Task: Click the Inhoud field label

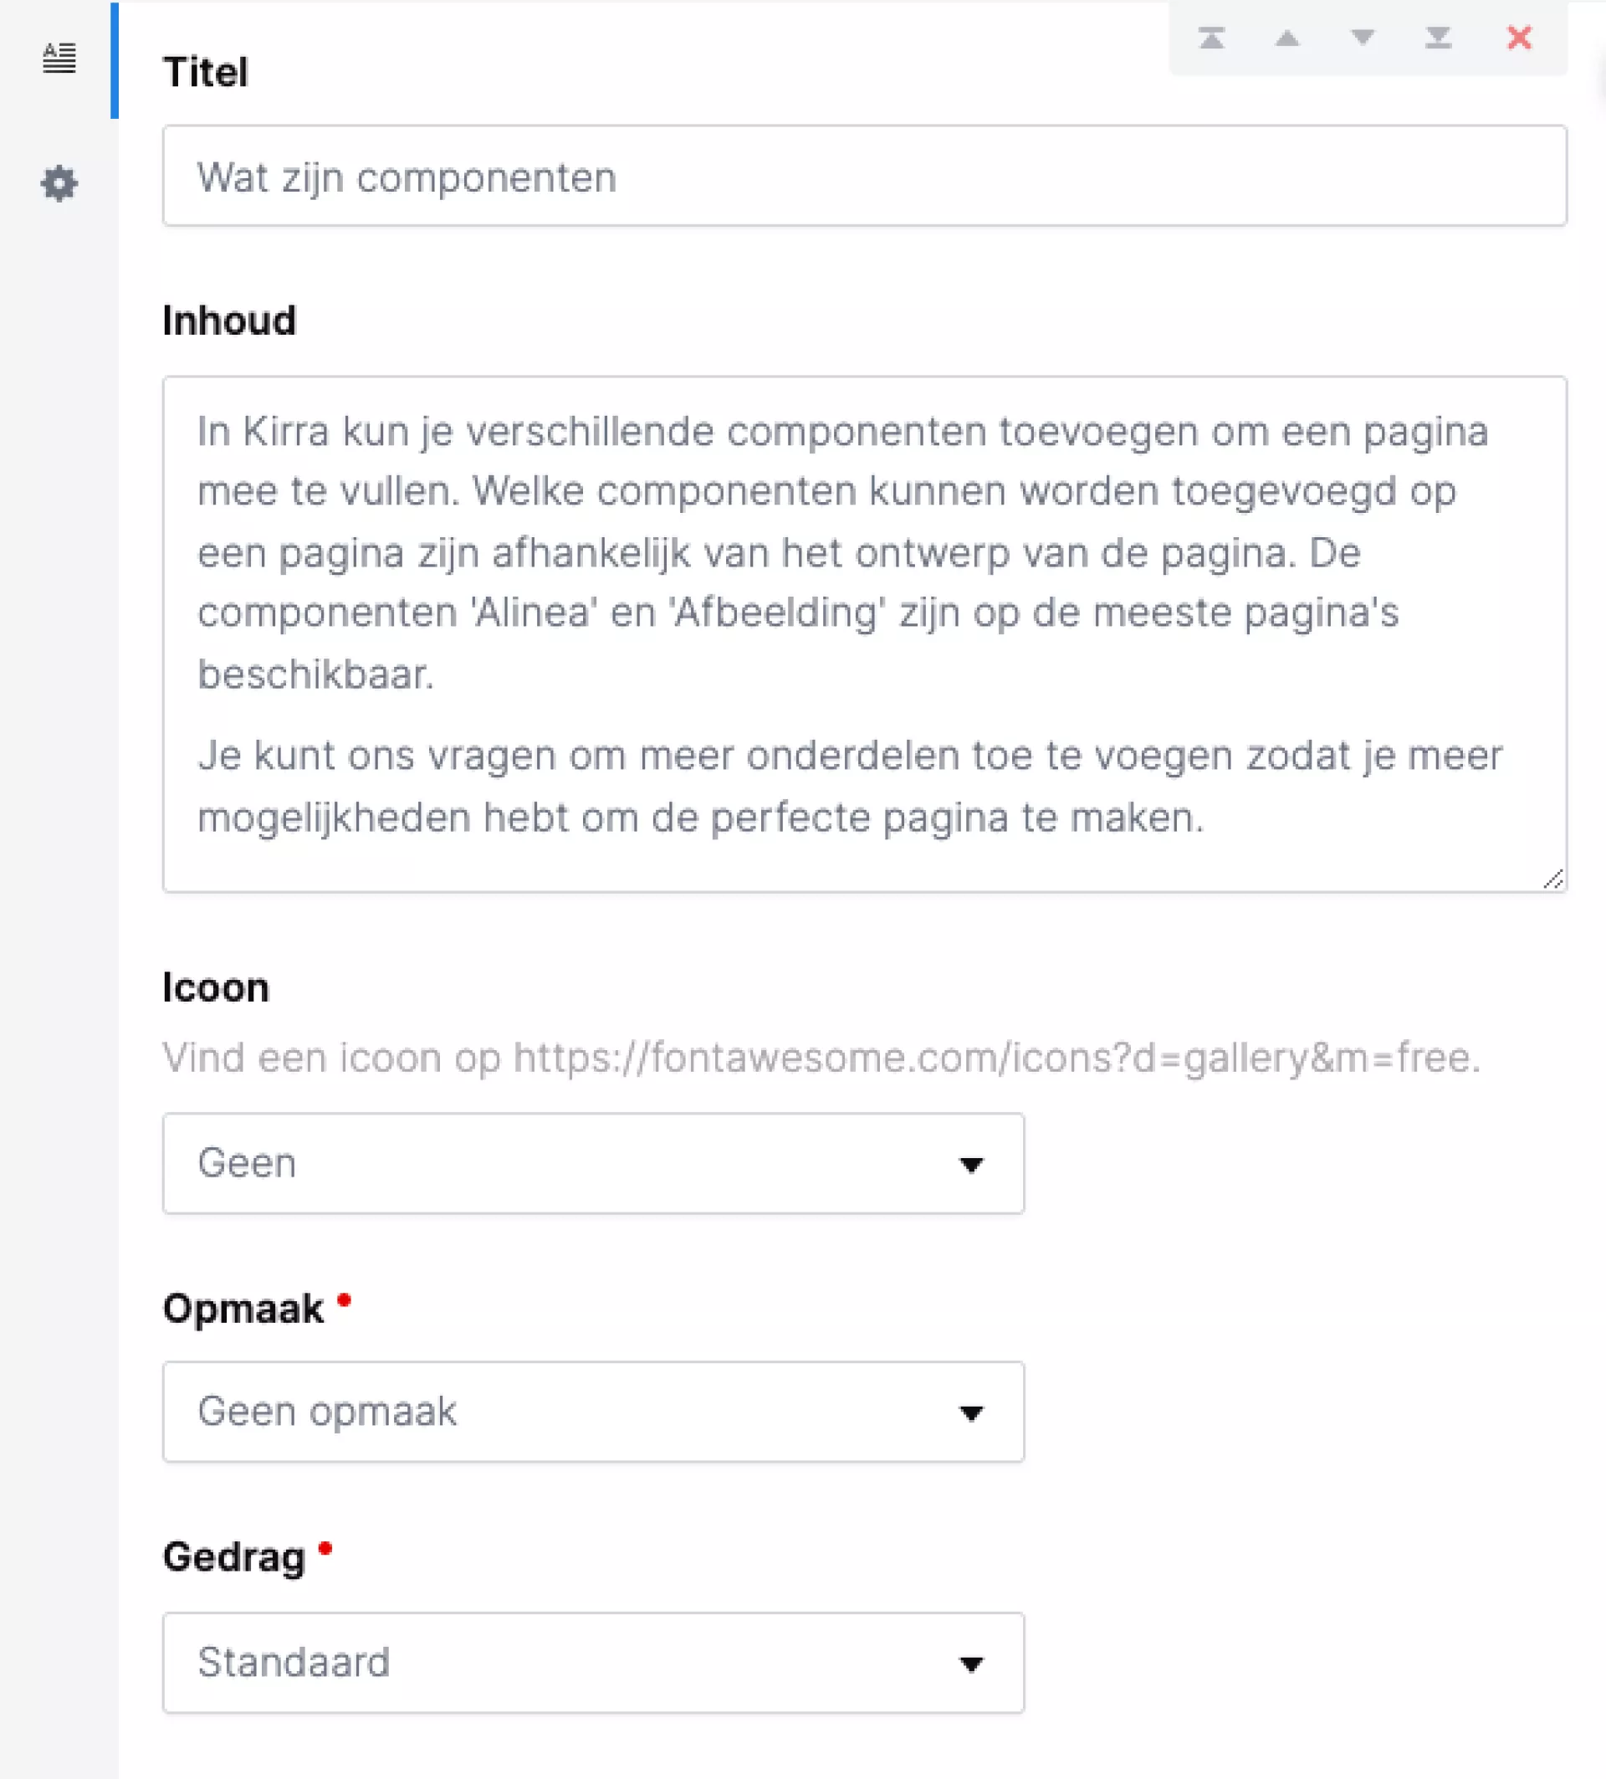Action: pyautogui.click(x=229, y=320)
